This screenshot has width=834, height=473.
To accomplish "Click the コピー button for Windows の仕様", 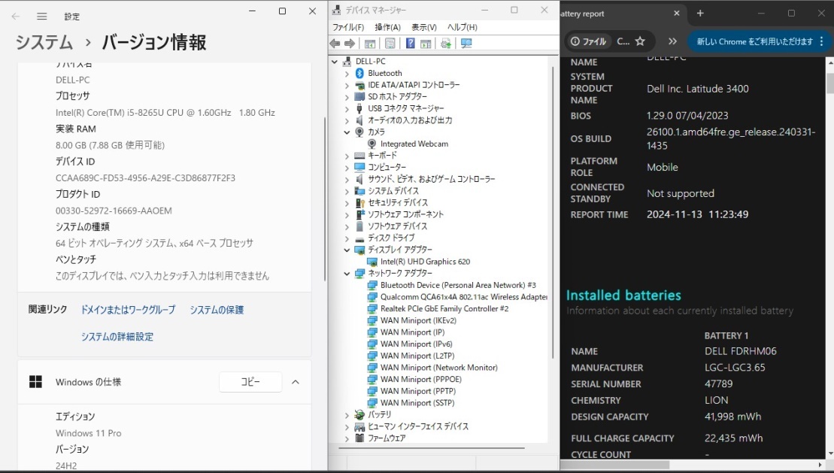I will [x=250, y=382].
